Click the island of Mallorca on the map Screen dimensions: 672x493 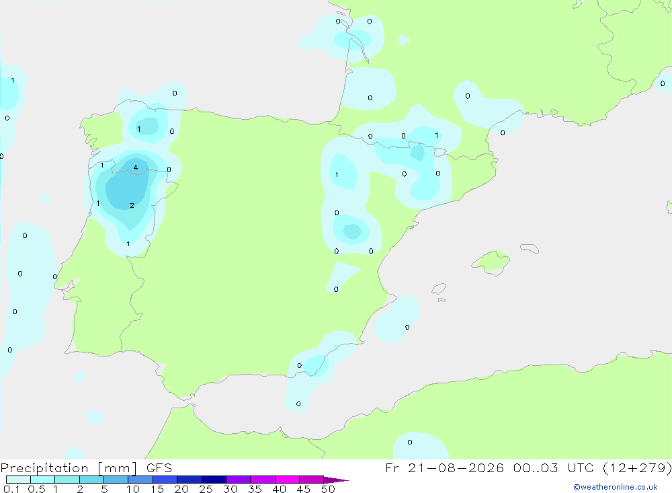pos(491,262)
